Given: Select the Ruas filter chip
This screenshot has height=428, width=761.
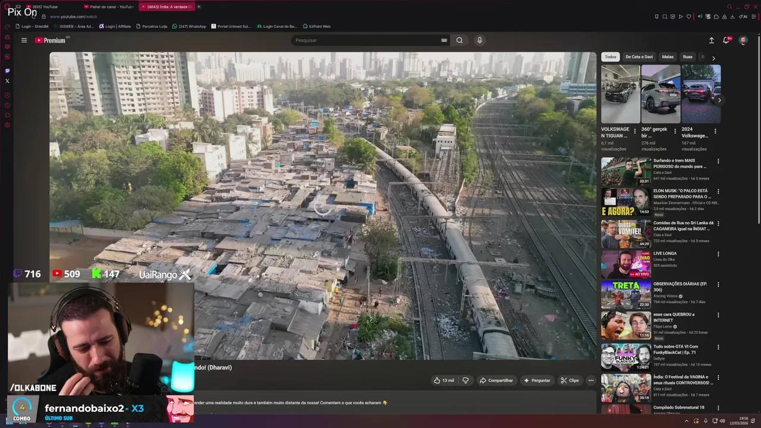Looking at the screenshot, I should 688,57.
